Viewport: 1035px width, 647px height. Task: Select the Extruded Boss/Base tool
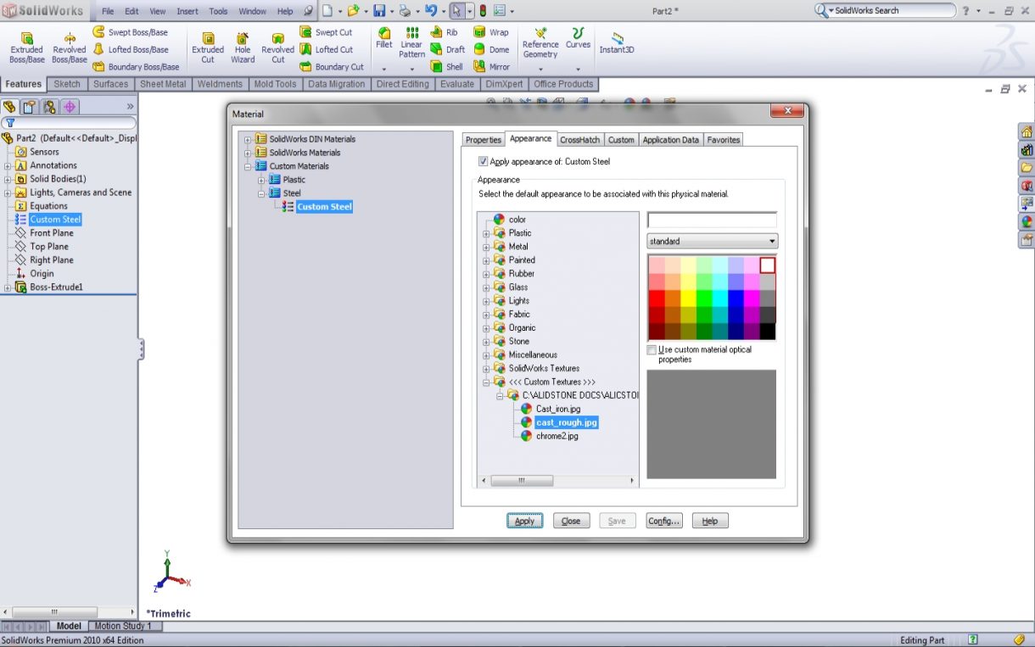point(27,48)
